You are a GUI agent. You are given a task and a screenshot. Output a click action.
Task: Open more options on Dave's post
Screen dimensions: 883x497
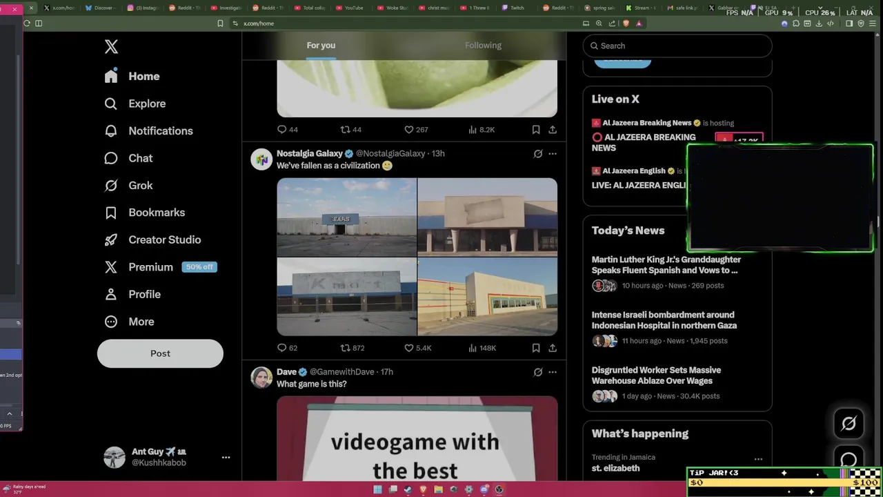(x=553, y=372)
